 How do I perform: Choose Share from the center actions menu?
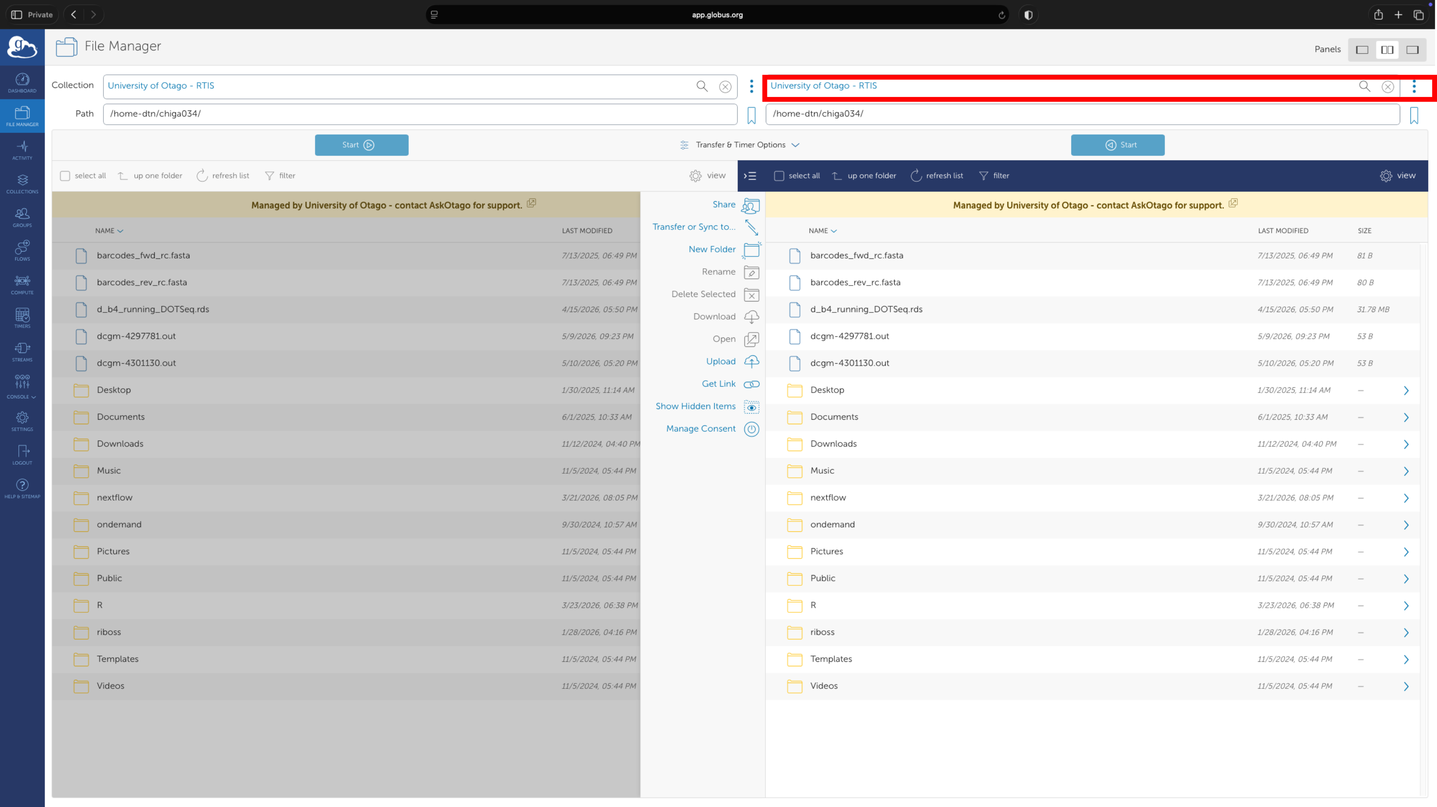point(736,205)
